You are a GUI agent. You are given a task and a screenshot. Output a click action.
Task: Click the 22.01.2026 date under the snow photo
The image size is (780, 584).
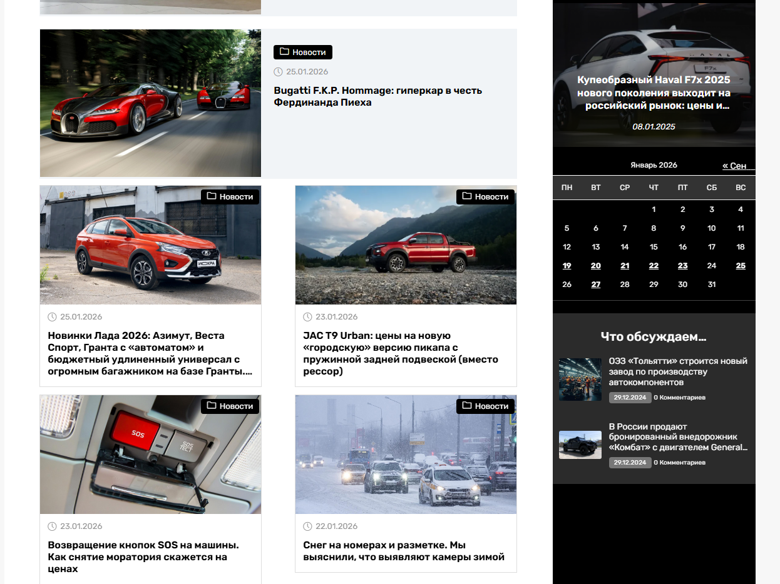(x=337, y=526)
